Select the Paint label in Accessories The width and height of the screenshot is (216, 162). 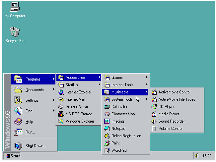[x=115, y=143]
